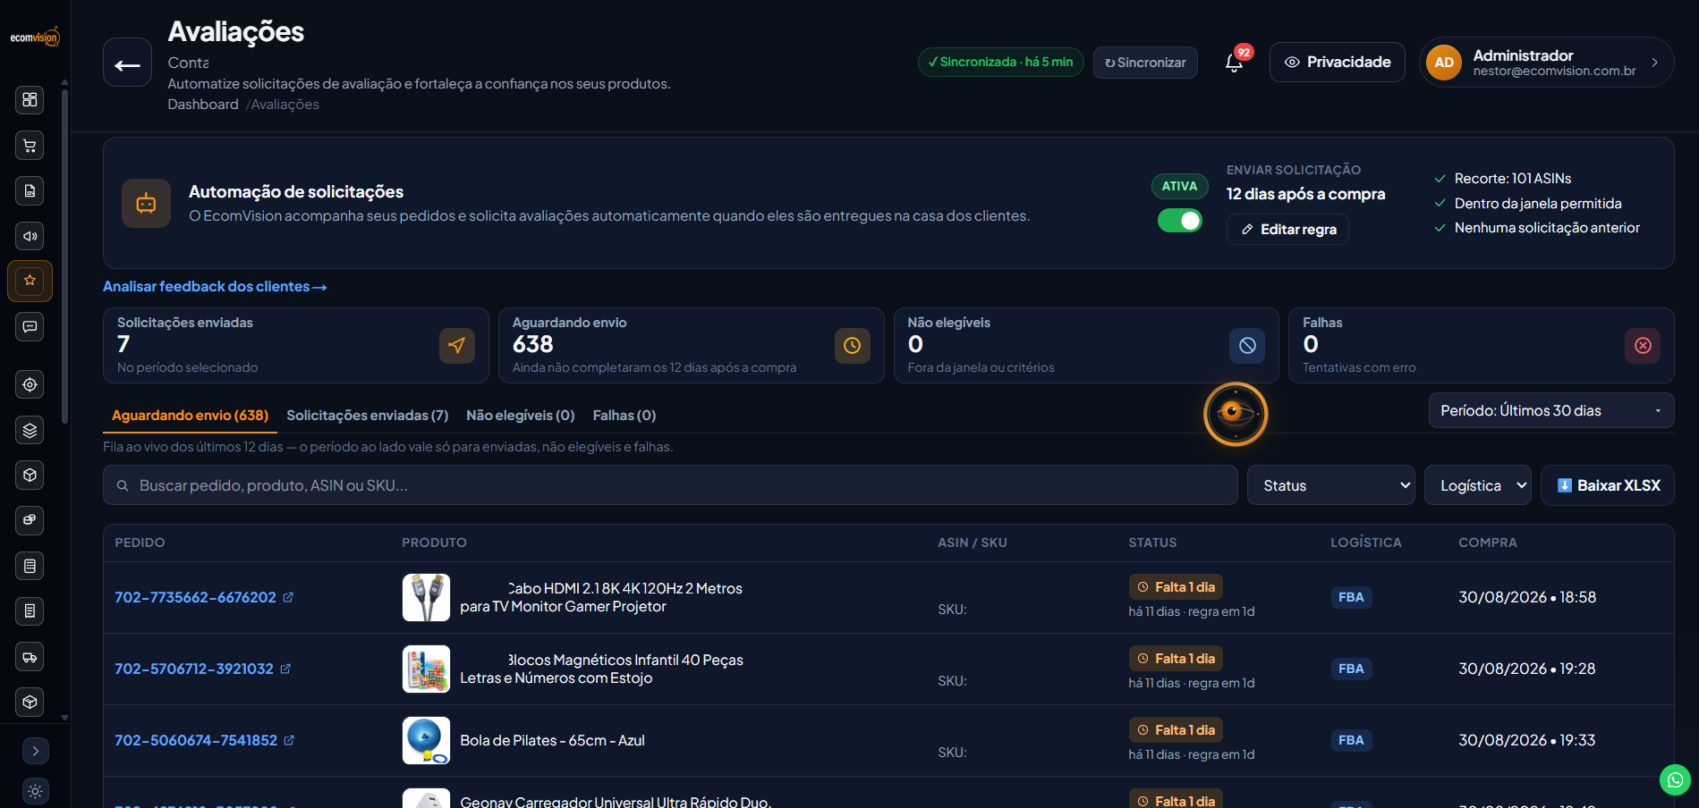Open the delivery truck sidebar icon
This screenshot has width=1699, height=808.
click(x=30, y=657)
